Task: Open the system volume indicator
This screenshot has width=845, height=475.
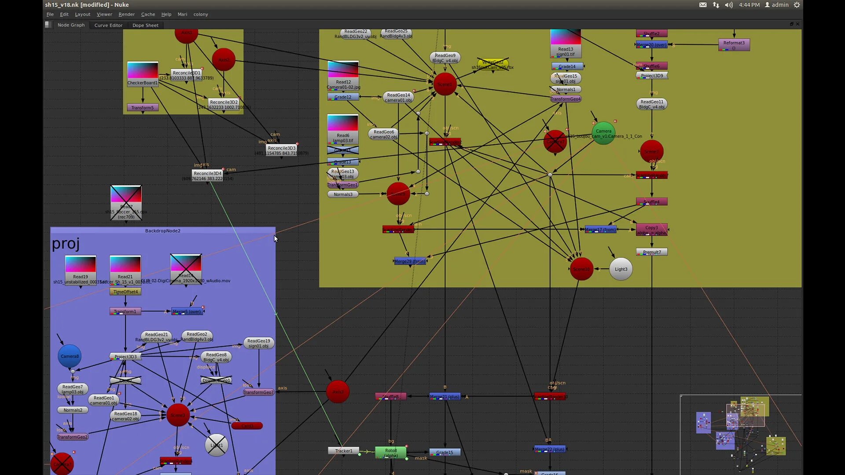Action: [x=729, y=5]
